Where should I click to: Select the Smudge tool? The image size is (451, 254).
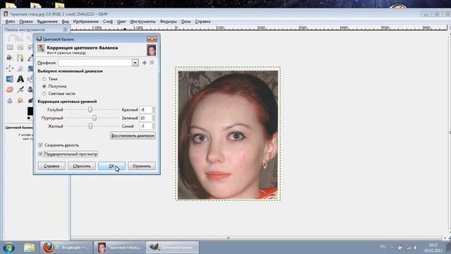(20, 100)
